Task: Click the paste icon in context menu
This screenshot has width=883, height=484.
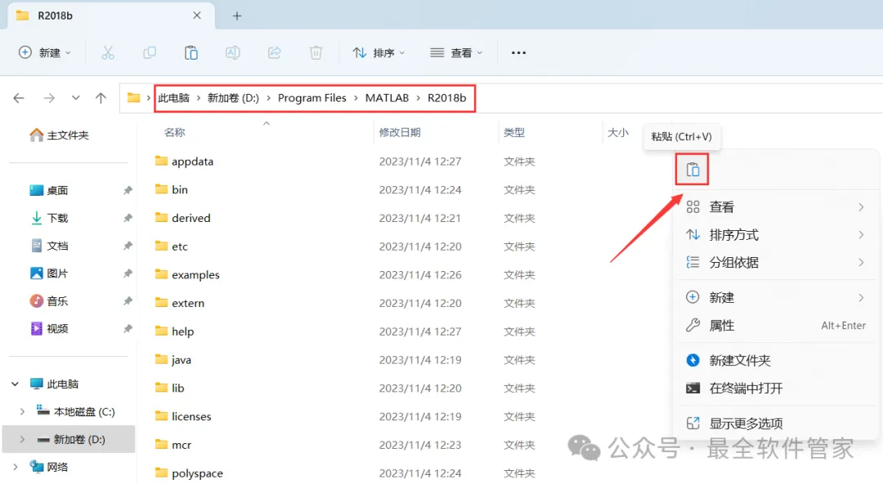Action: click(x=693, y=169)
